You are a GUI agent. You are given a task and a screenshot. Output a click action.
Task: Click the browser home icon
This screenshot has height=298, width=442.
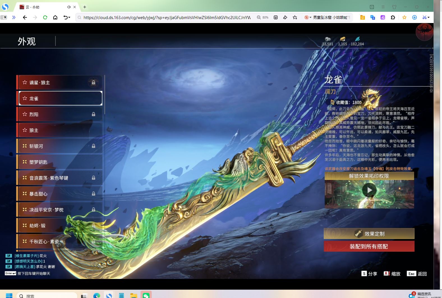[55, 17]
